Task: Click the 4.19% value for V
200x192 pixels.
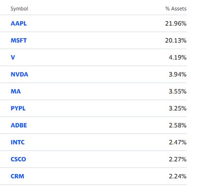Action: click(x=178, y=57)
